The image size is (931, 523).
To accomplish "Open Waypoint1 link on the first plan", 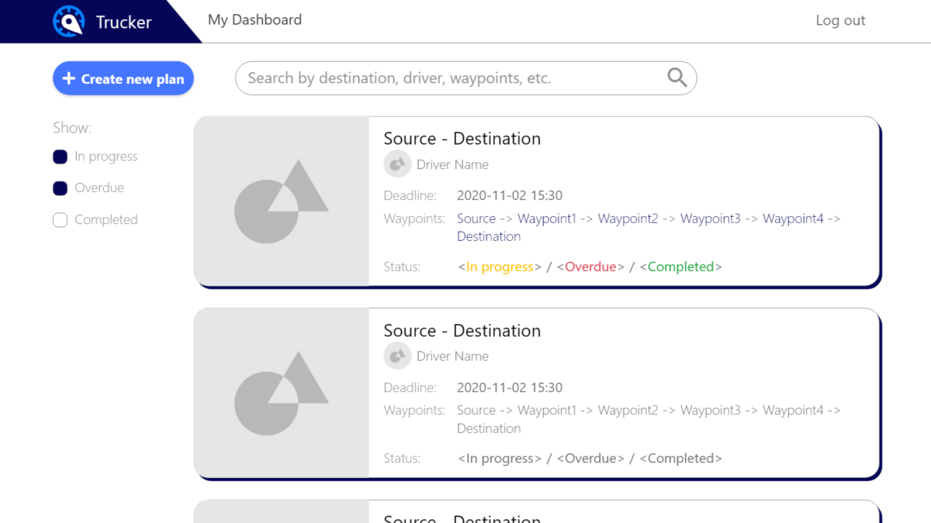I will [x=547, y=218].
